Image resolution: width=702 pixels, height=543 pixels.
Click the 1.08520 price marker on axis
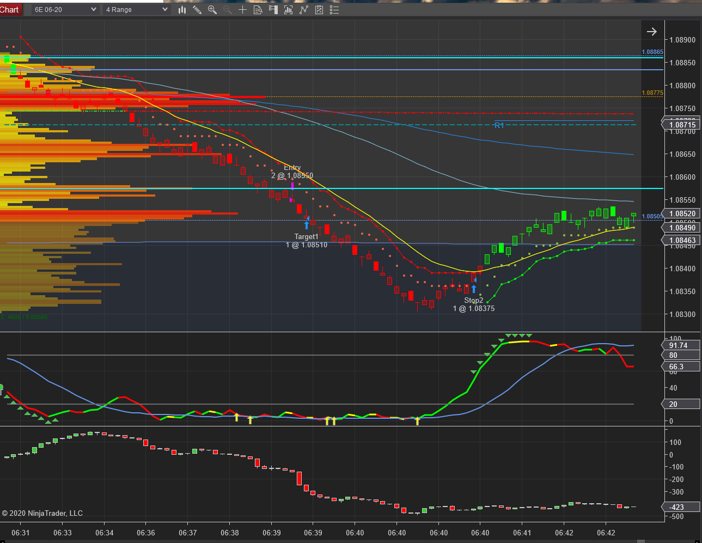coord(682,213)
